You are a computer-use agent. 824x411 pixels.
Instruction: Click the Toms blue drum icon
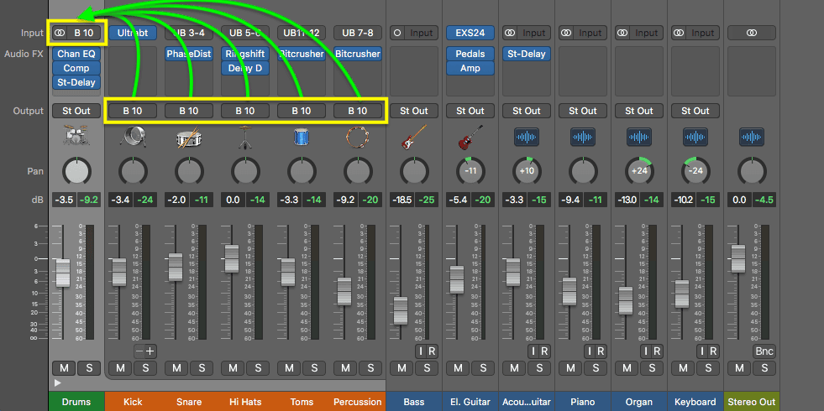point(301,137)
